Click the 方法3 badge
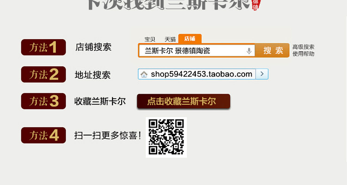Viewport: 347px width, 185px height. [x=43, y=101]
